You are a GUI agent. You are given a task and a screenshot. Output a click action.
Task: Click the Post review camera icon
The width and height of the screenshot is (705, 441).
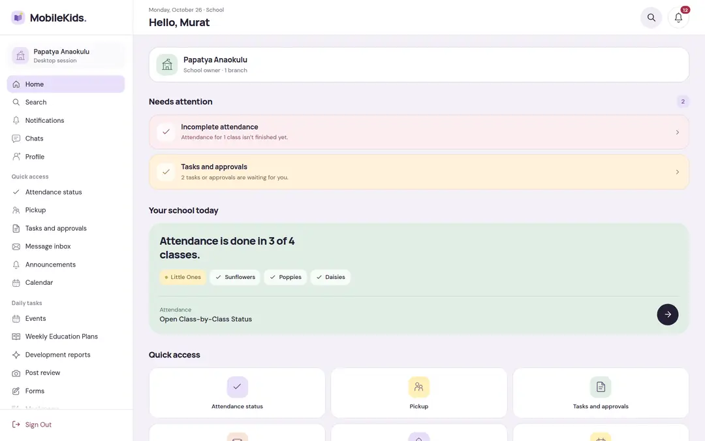click(x=16, y=373)
